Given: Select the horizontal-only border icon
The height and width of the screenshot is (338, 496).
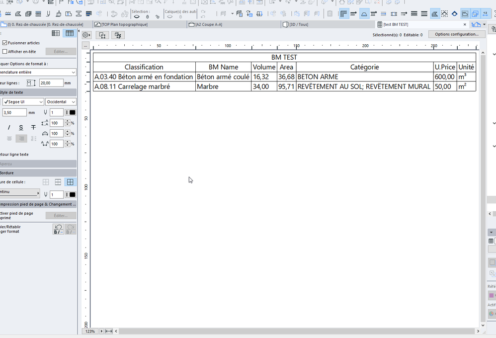Looking at the screenshot, I should coord(58,182).
